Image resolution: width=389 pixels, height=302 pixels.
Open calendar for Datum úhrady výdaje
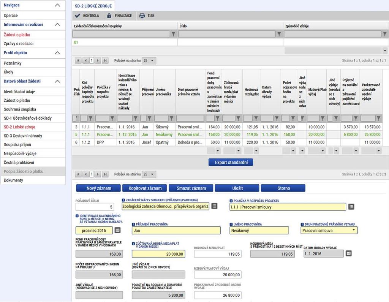pyautogui.click(x=349, y=253)
